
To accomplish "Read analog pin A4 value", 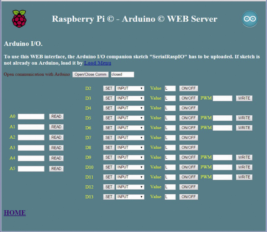I will tap(56, 158).
